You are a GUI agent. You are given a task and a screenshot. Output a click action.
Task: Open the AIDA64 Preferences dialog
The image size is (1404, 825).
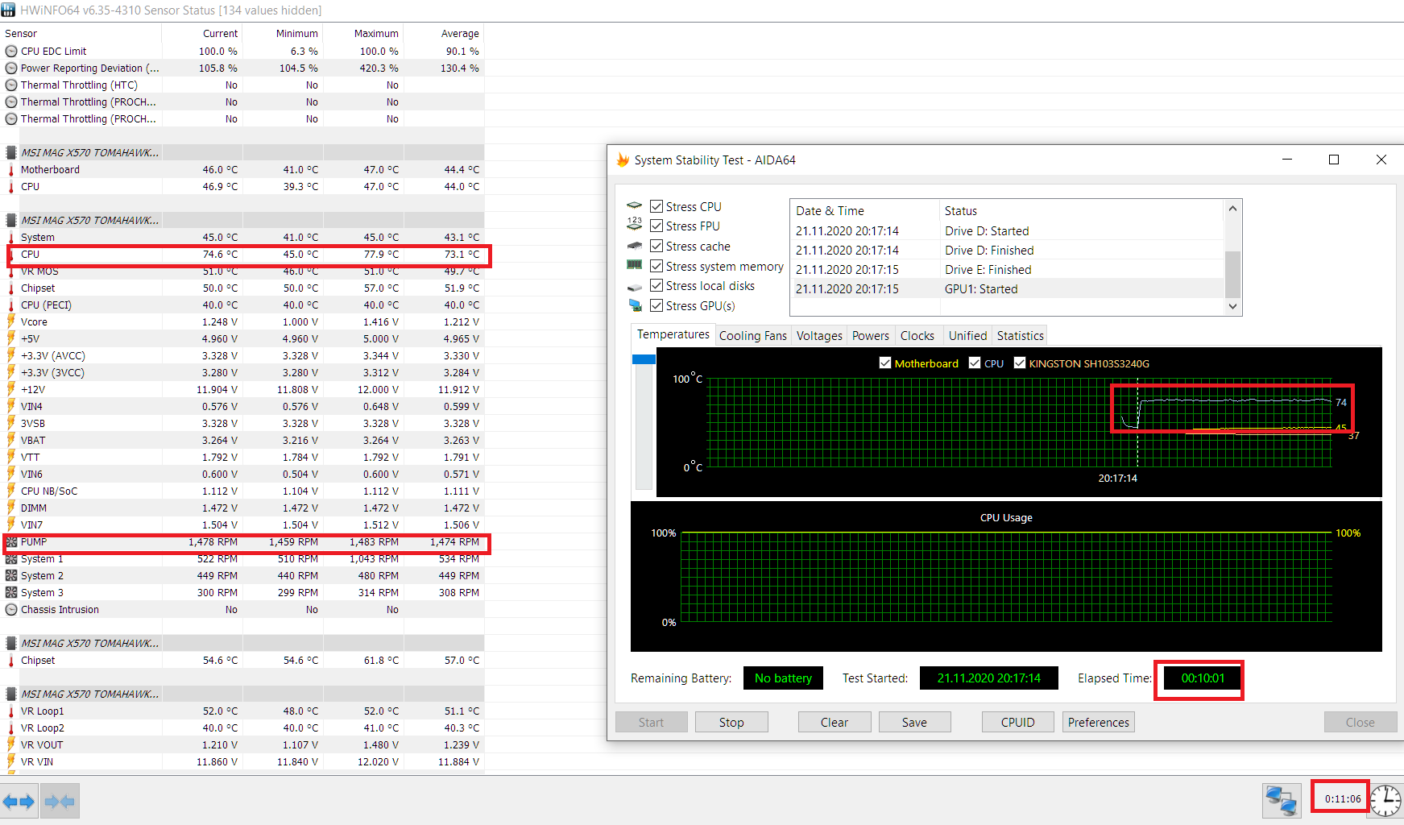point(1098,722)
